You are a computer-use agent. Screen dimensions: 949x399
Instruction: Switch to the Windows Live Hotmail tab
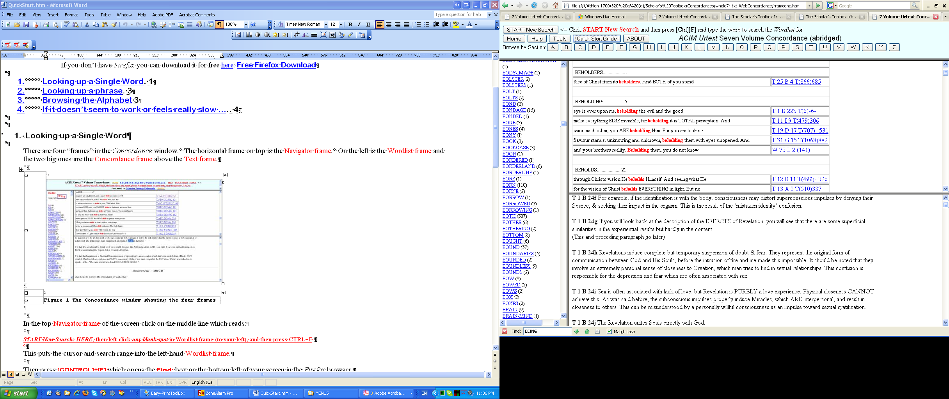pyautogui.click(x=605, y=17)
